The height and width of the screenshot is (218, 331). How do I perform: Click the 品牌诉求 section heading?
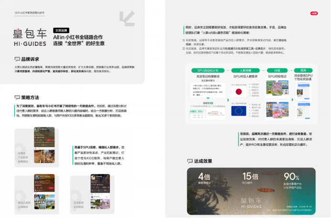click(x=30, y=59)
